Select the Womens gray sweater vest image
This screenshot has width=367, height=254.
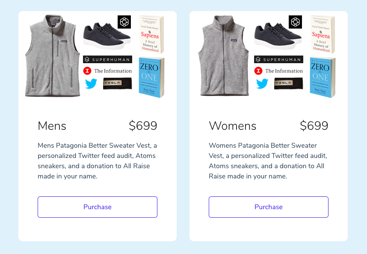pyautogui.click(x=223, y=55)
